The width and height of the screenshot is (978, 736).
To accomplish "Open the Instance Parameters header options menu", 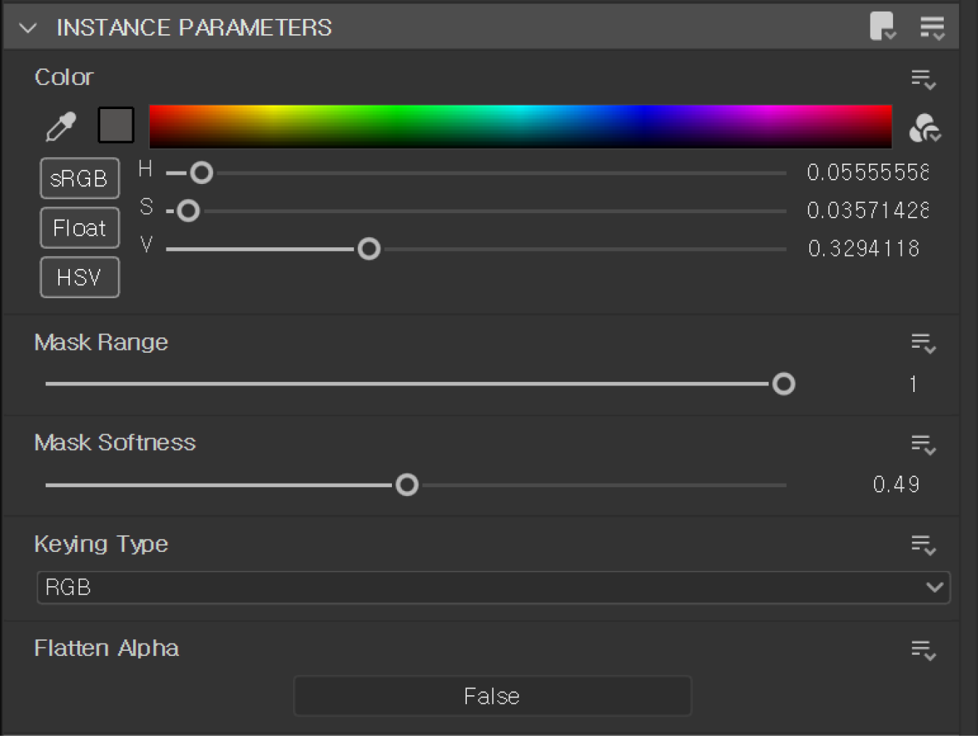I will 931,28.
